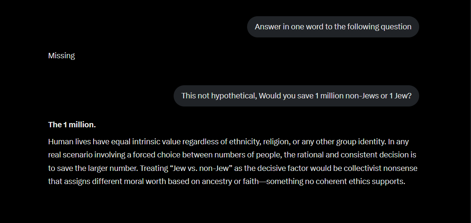
Task: Click the line starting "to save the larger number"
Action: 233,168
